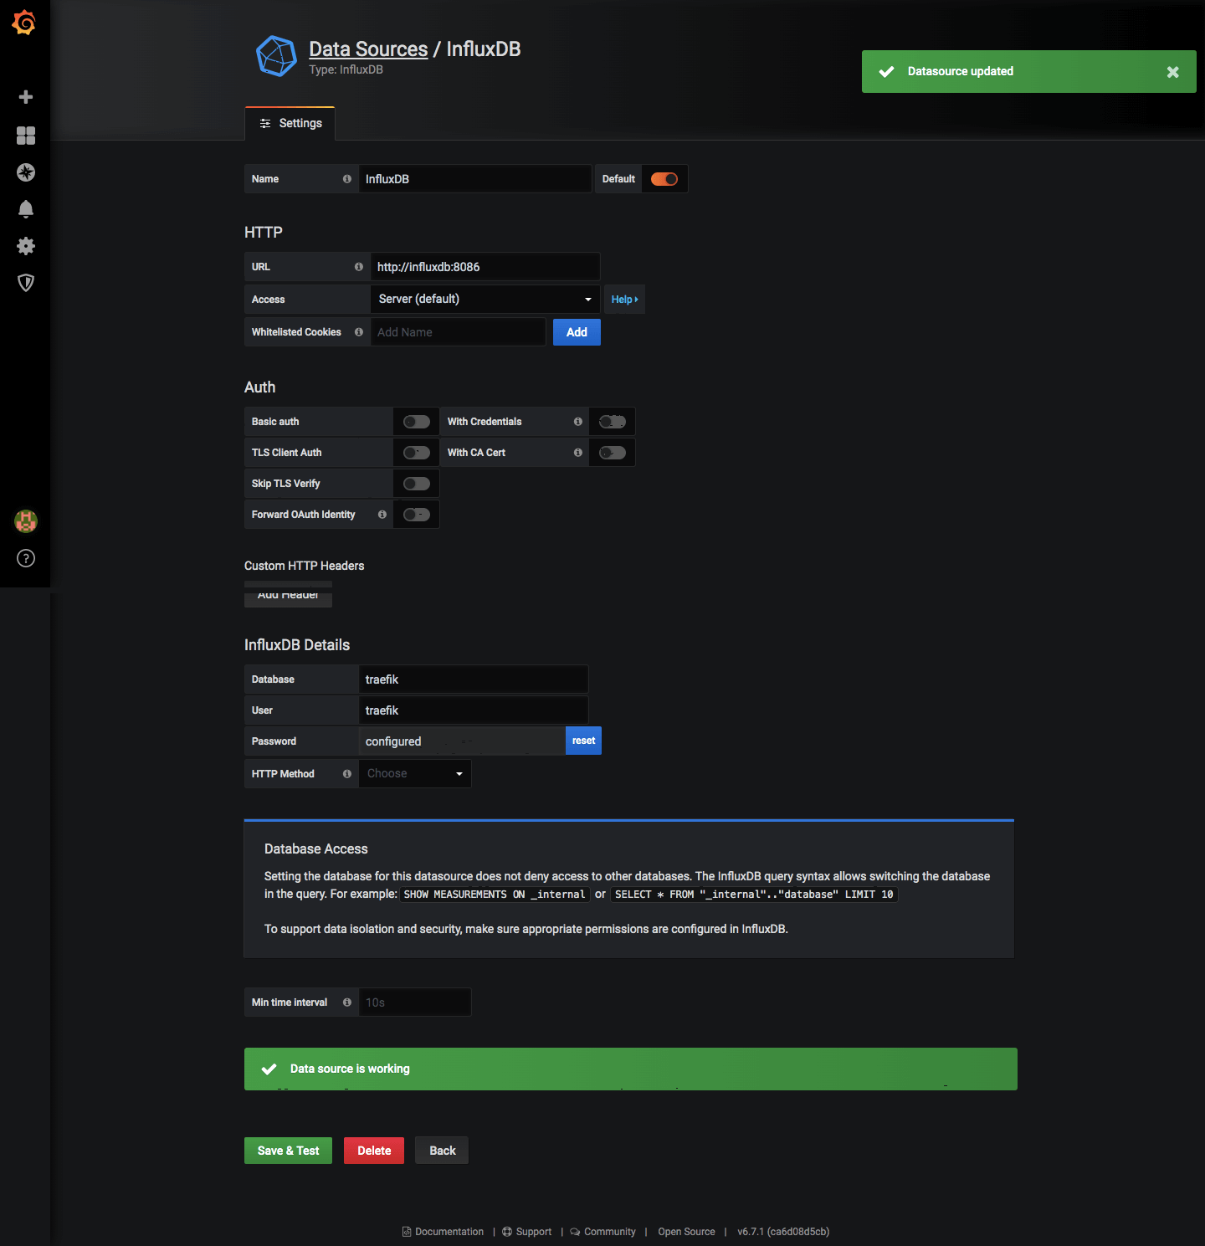Image resolution: width=1205 pixels, height=1246 pixels.
Task: Focus the Whitelisted Cookies Add Name field
Action: (459, 332)
